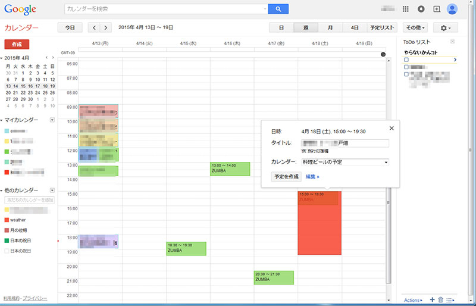
Task: Delete task with trash icon
Action: [441, 299]
